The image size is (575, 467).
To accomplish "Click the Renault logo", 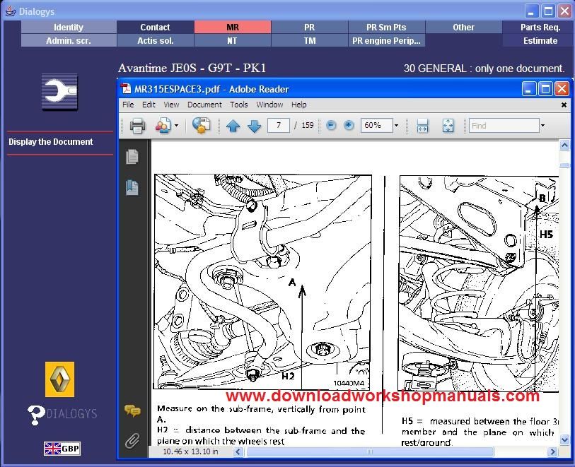I will click(59, 379).
